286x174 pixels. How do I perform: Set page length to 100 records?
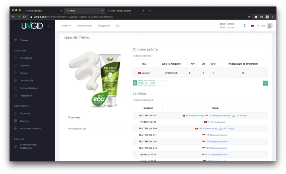click(x=152, y=83)
